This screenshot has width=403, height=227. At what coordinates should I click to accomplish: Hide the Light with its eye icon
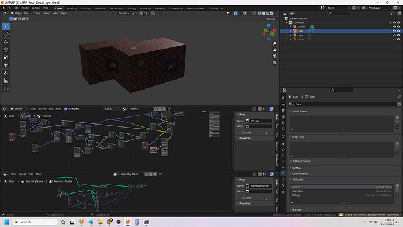(x=394, y=35)
